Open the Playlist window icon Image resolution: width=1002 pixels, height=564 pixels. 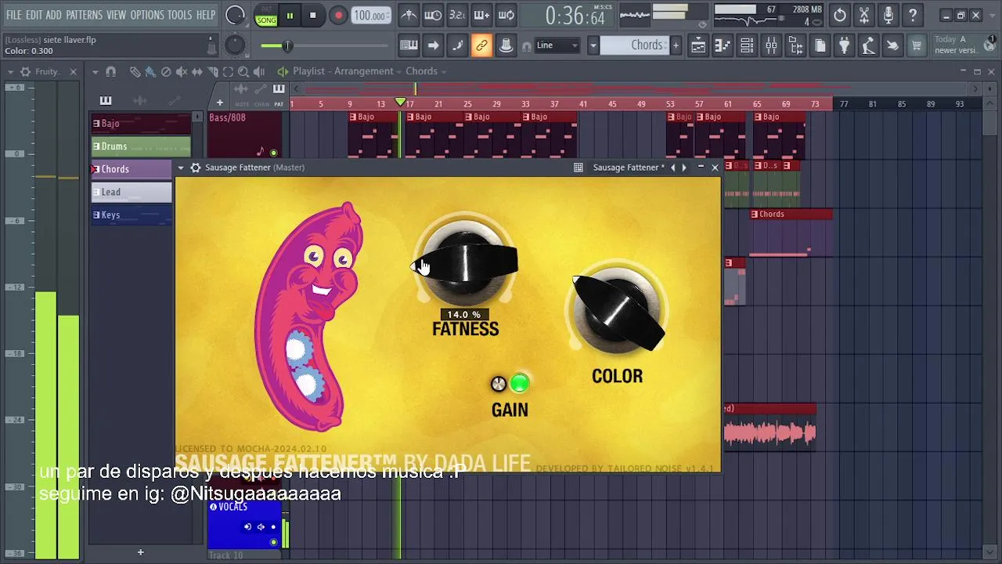[697, 45]
